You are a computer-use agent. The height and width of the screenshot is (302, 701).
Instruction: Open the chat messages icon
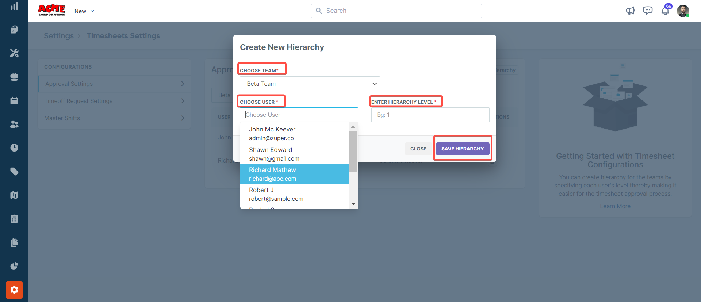click(648, 11)
